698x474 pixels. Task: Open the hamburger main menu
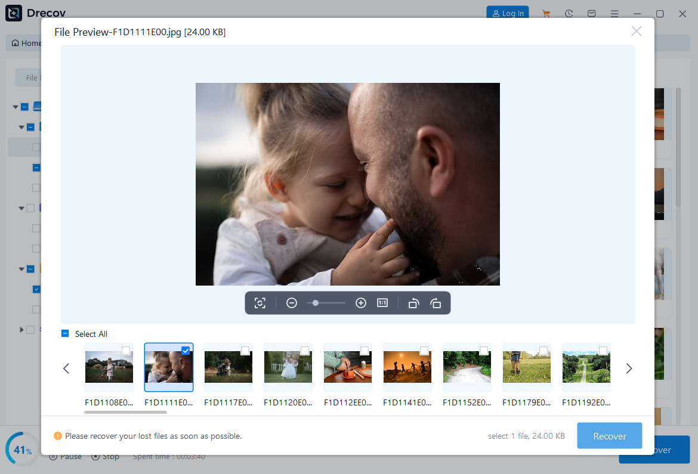click(x=614, y=13)
